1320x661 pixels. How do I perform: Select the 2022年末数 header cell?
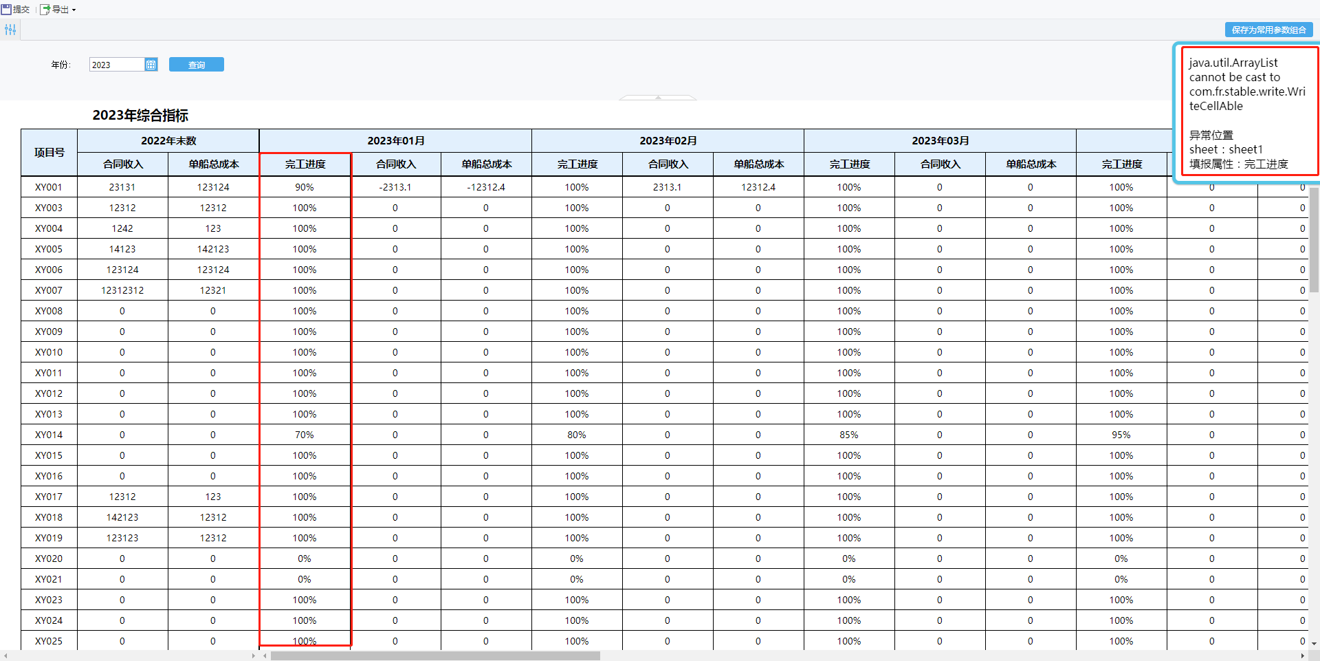[x=168, y=140]
